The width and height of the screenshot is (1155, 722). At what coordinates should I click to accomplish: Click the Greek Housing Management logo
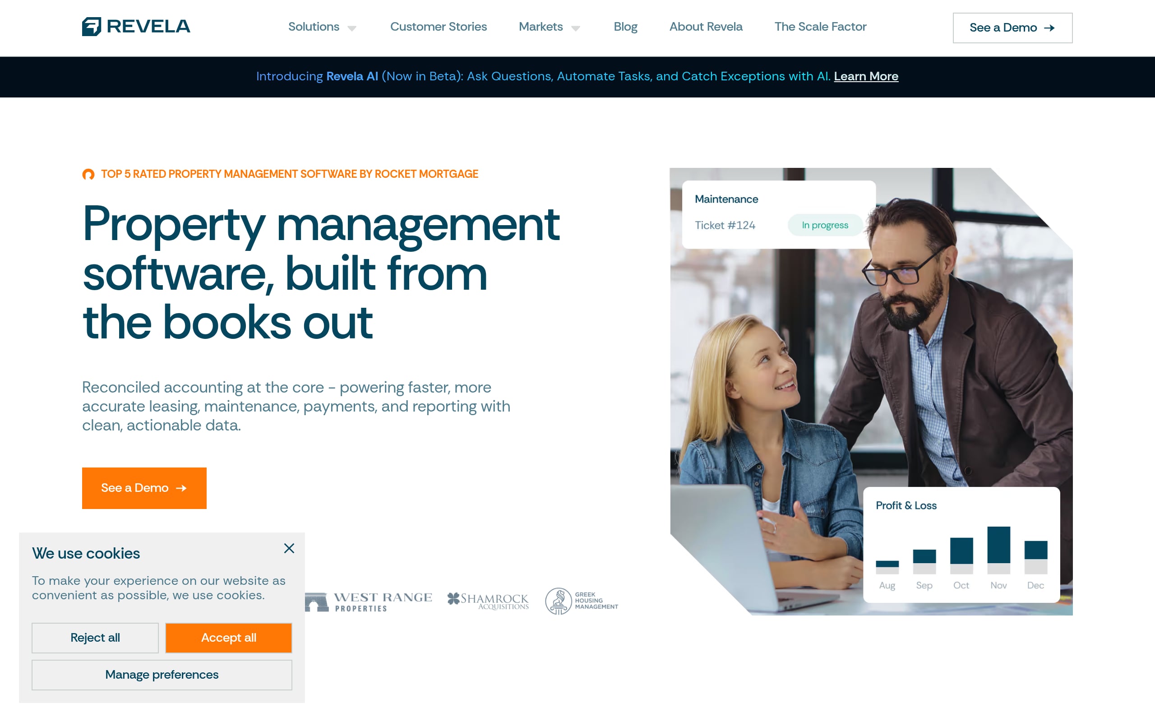[x=581, y=601]
